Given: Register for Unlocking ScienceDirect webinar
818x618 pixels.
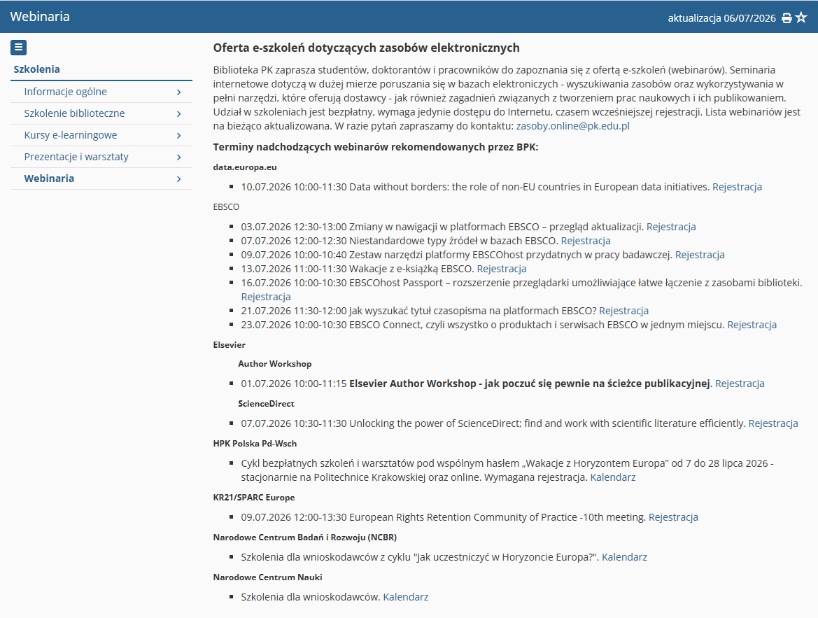Looking at the screenshot, I should click(x=773, y=423).
